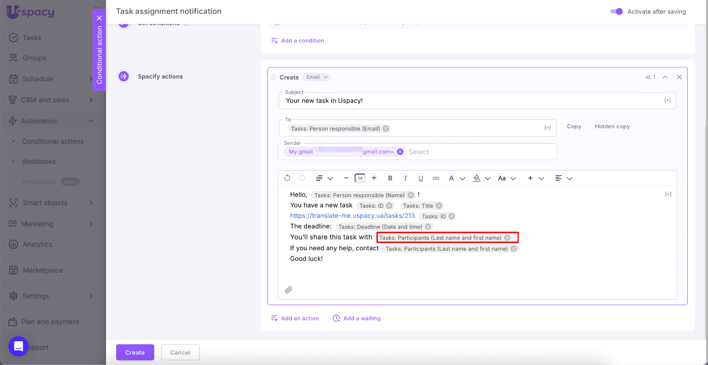Expand the font color dropdown arrow

[x=462, y=178]
